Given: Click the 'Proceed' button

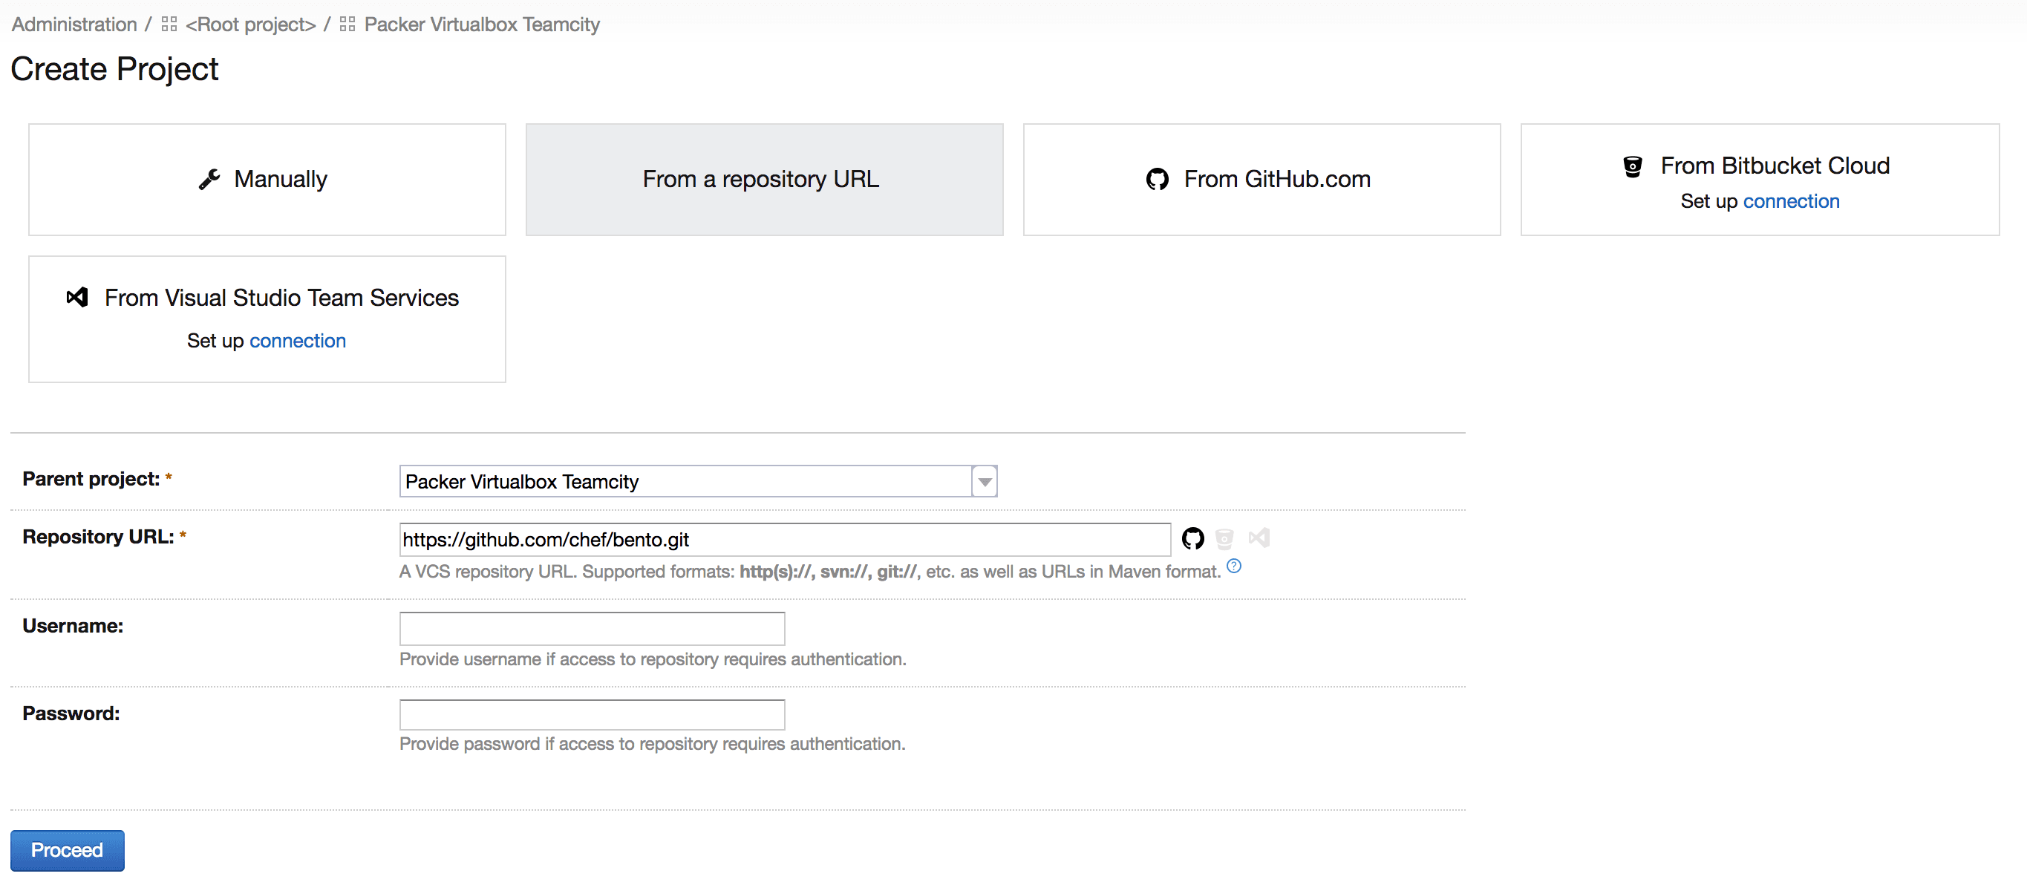Looking at the screenshot, I should (66, 850).
